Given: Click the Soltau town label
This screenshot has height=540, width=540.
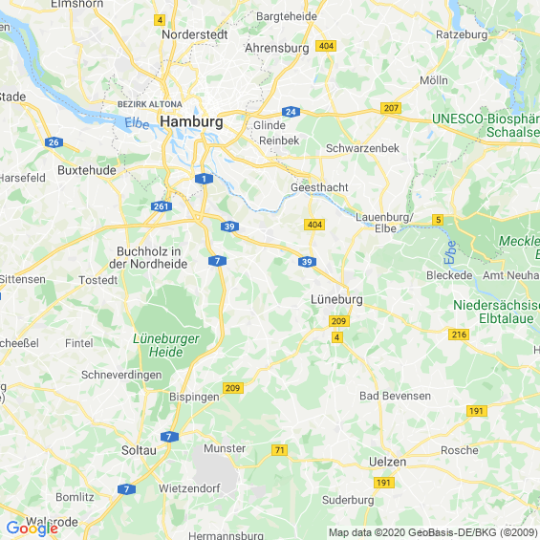Looking at the screenshot, I should [x=139, y=450].
